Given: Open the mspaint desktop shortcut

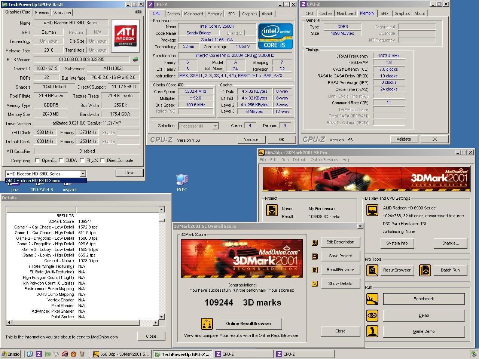Looking at the screenshot, I should 70,187.
